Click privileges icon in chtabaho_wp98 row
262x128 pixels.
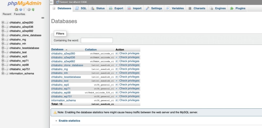coord(117,92)
